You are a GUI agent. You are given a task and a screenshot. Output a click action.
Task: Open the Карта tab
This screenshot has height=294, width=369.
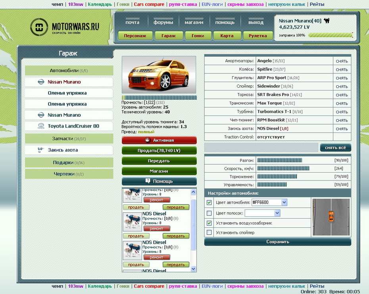(x=227, y=36)
